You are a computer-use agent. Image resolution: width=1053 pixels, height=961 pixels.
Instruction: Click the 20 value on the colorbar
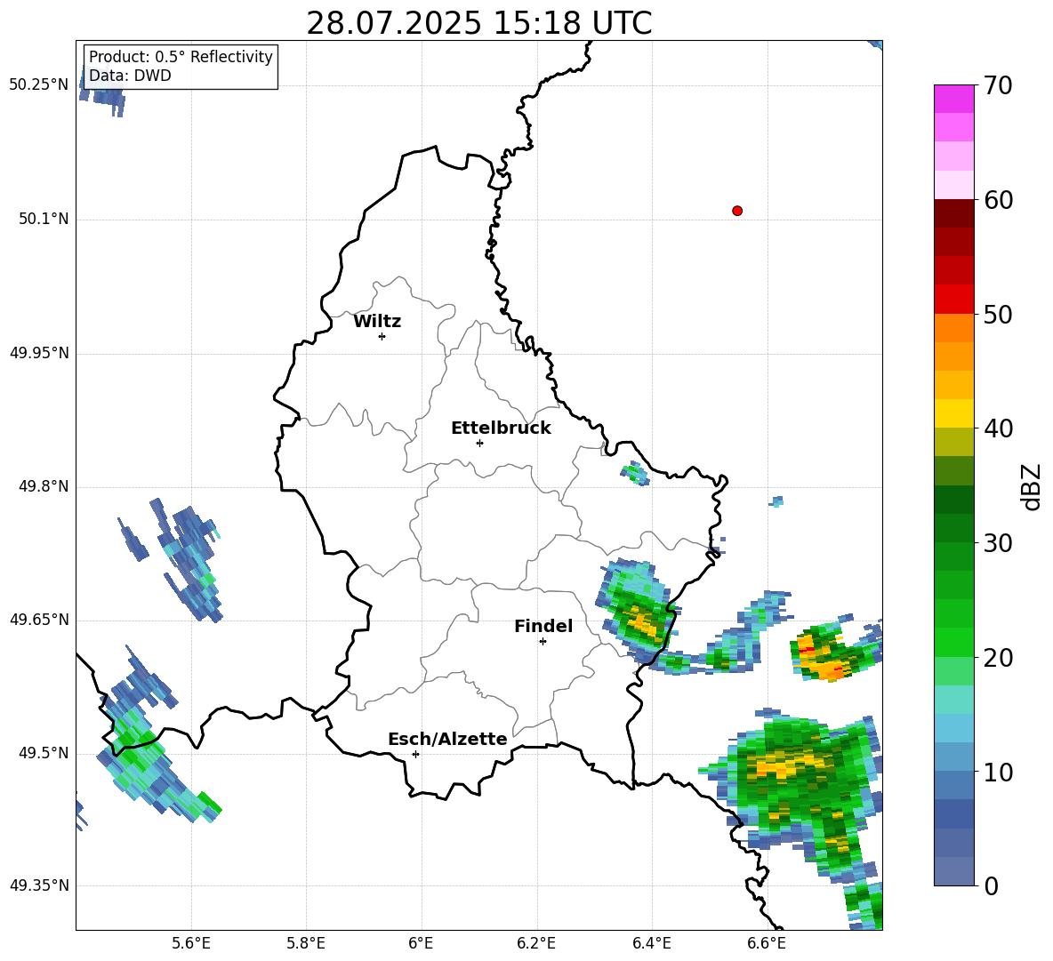[x=998, y=658]
